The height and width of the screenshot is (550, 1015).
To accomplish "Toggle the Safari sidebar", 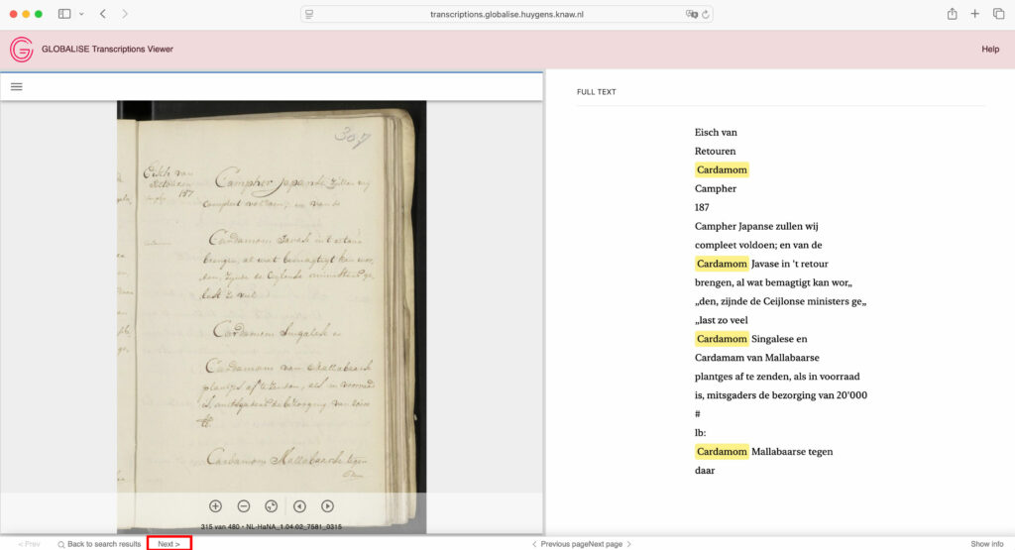I will point(64,14).
